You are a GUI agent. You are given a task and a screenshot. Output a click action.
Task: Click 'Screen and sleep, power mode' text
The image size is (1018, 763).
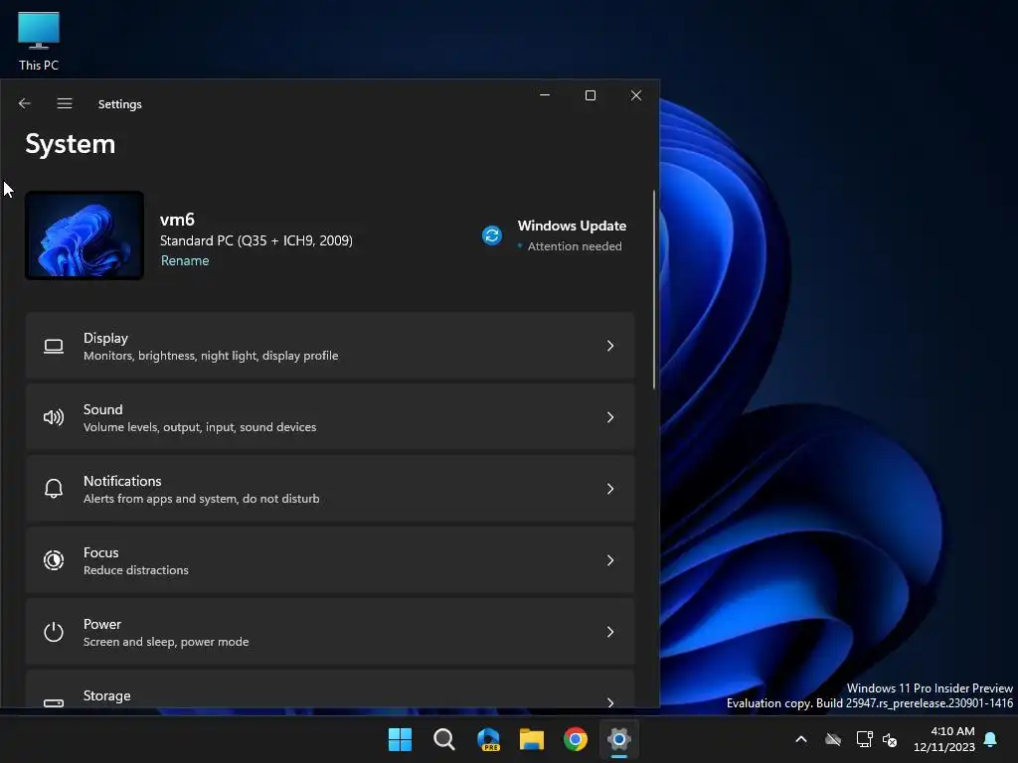(166, 642)
